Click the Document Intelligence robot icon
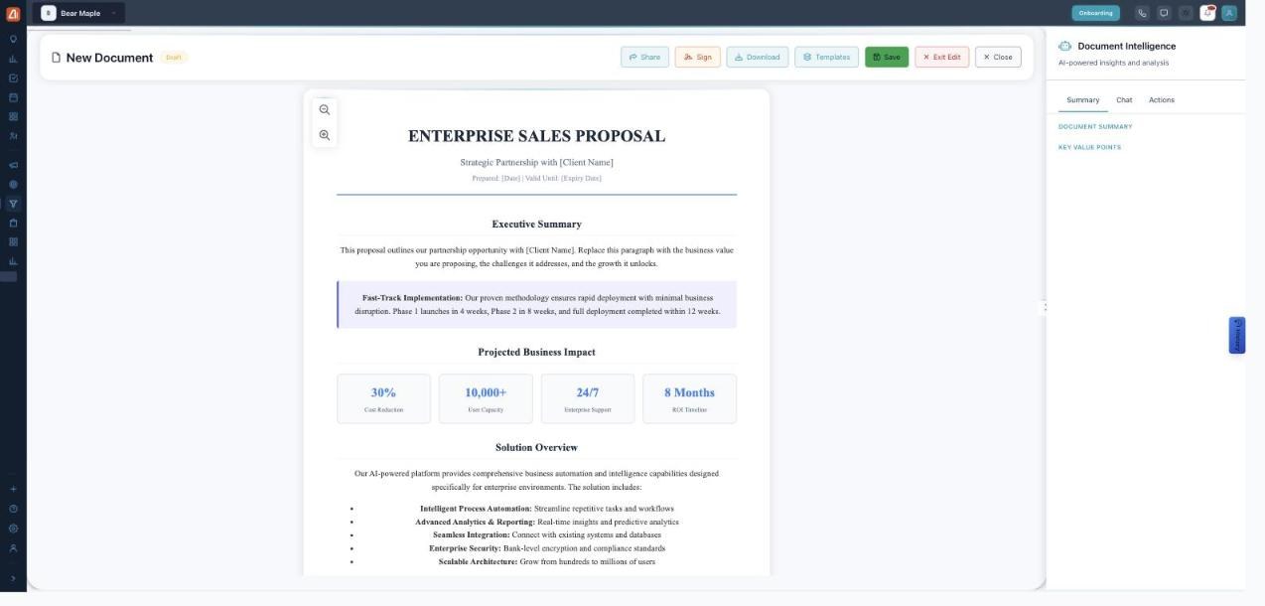 coord(1065,46)
